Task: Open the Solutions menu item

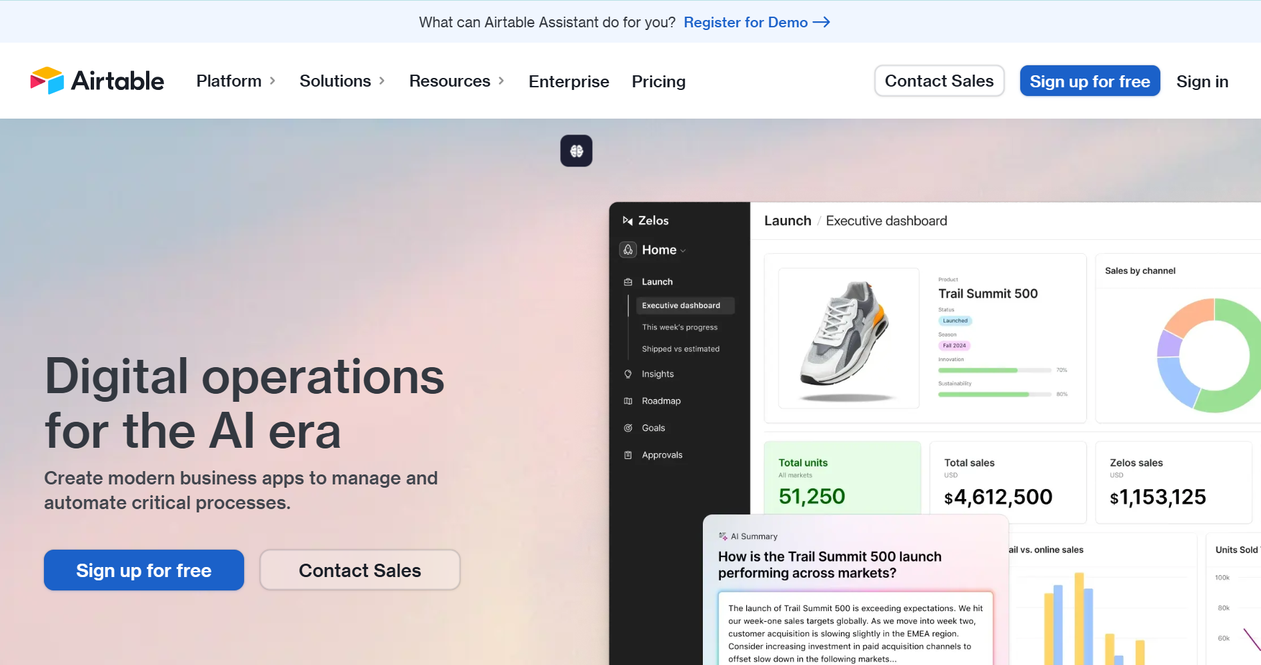Action: (335, 81)
